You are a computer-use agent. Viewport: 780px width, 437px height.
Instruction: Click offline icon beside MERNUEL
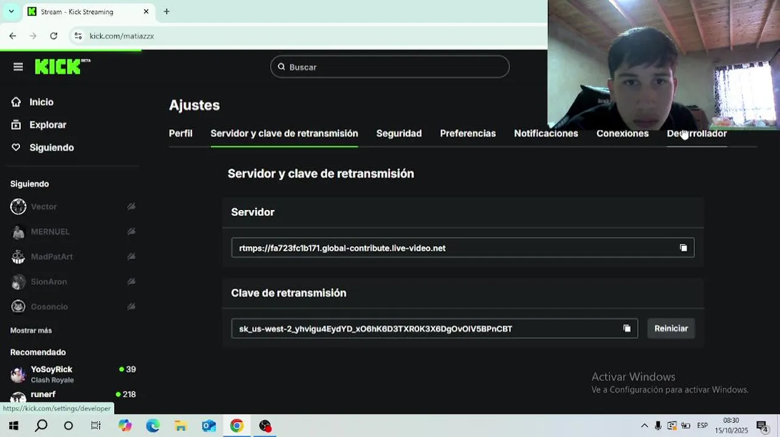pyautogui.click(x=131, y=232)
